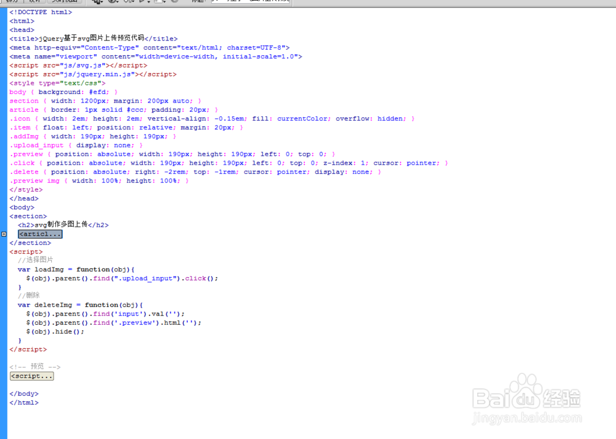Click the find('.preview').html('') line
The width and height of the screenshot is (616, 439).
click(x=114, y=323)
